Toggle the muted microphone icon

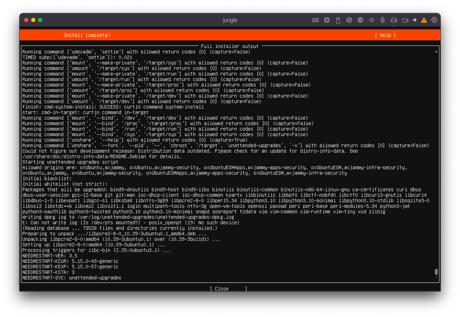click(382, 20)
